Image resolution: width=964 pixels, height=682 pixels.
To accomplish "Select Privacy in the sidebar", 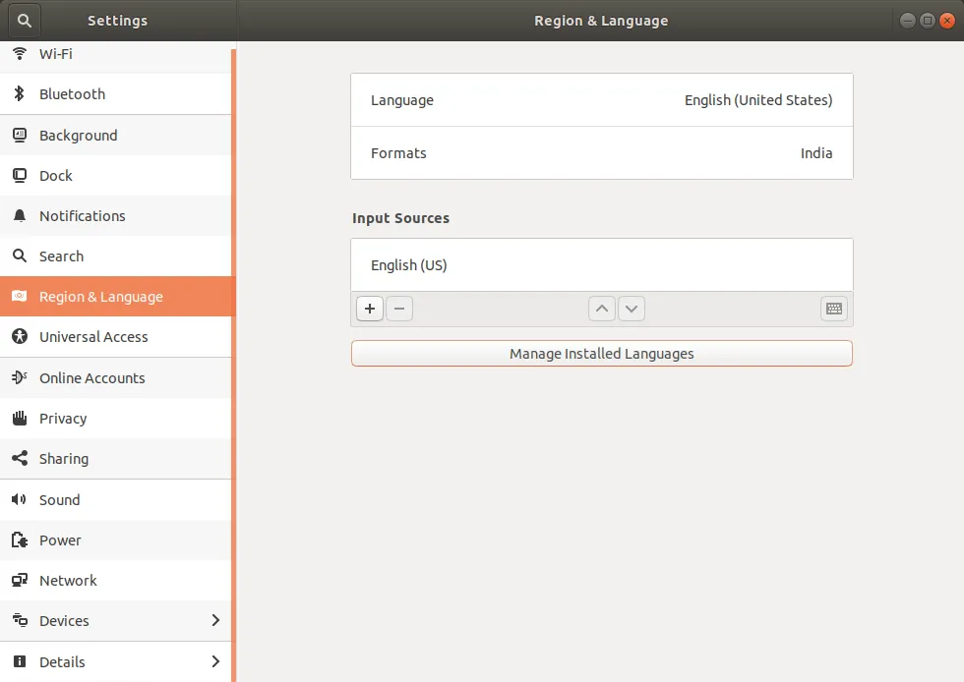I will tap(63, 419).
